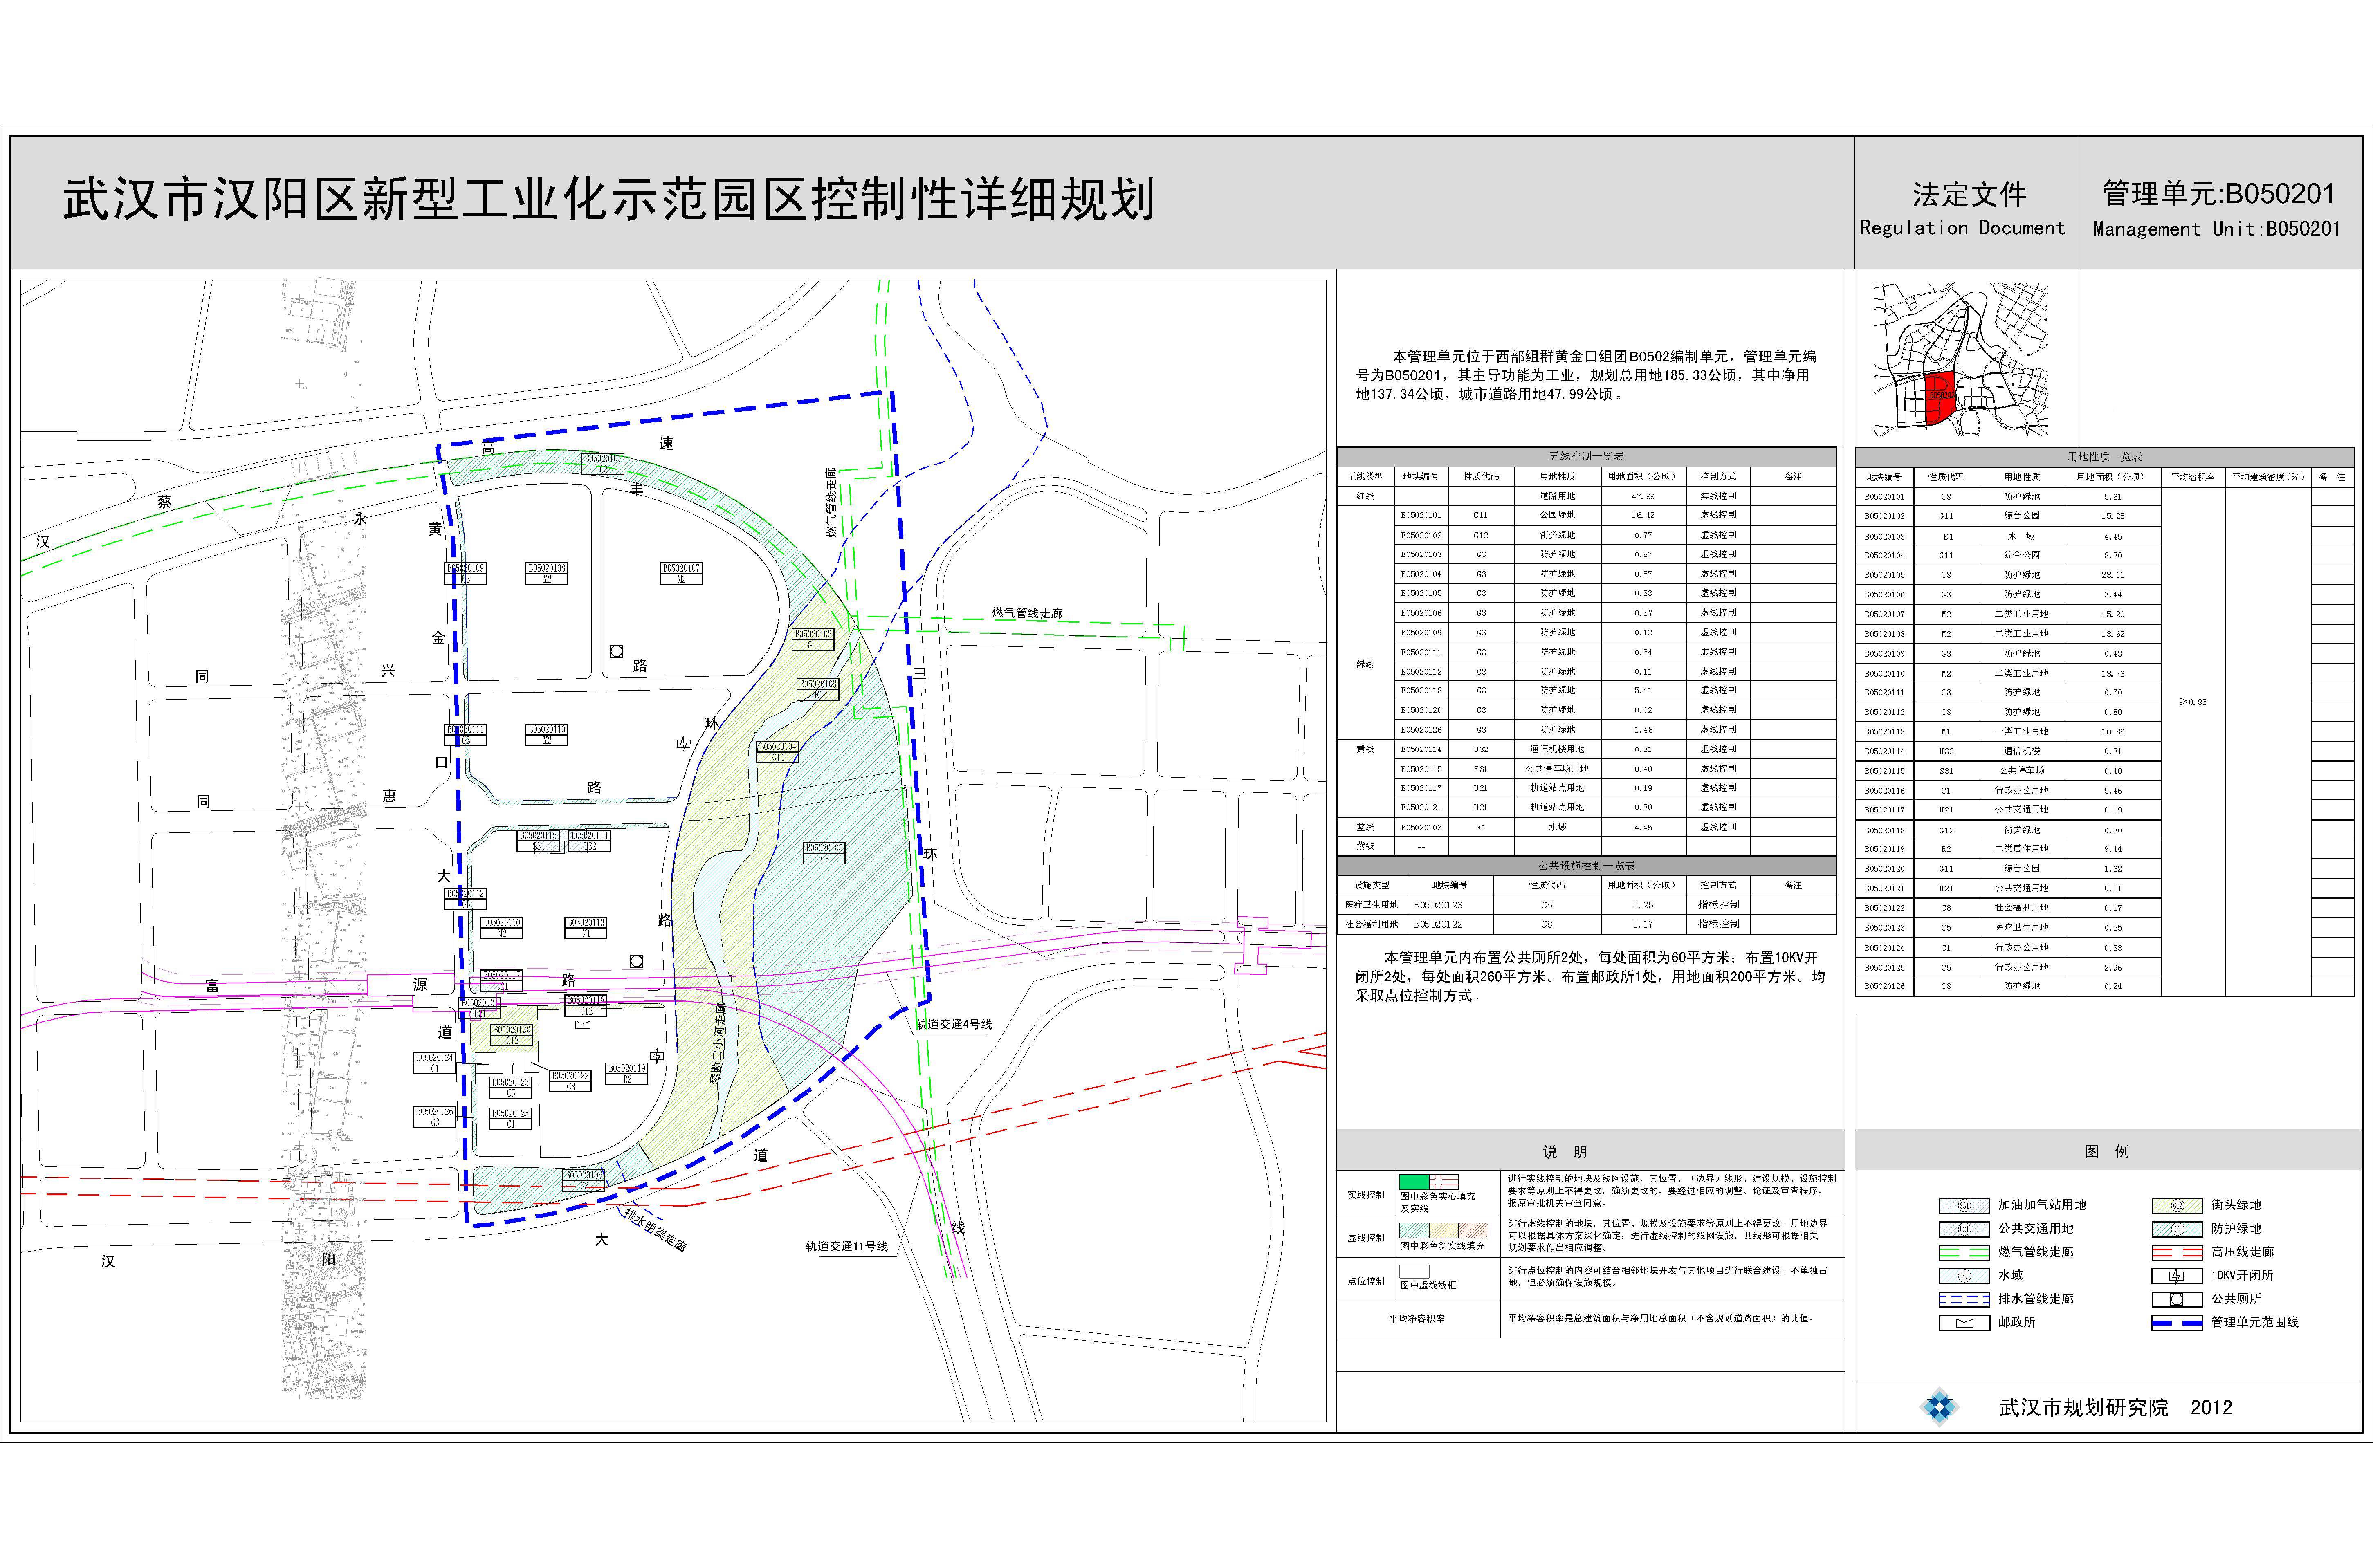The height and width of the screenshot is (1568, 2373).
Task: Select the thick blue 管理单元范围线 legend symbol
Action: coord(2177,1323)
